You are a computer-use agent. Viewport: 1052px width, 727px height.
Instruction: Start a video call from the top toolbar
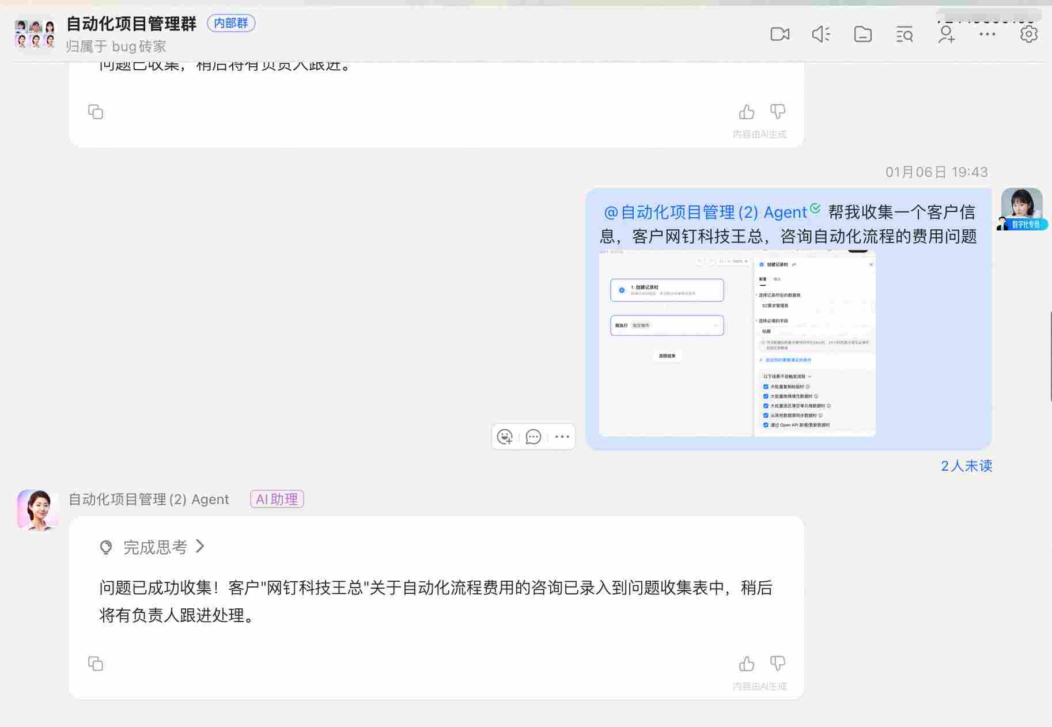pos(779,35)
